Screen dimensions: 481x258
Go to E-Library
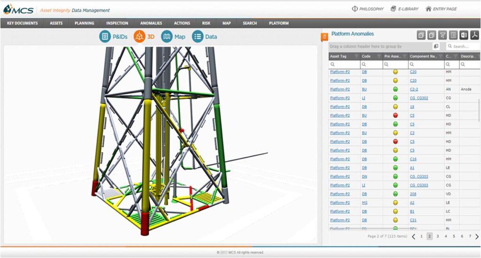[404, 9]
